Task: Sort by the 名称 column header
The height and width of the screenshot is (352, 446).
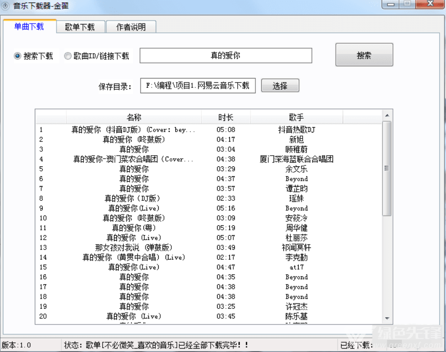Action: (134, 117)
